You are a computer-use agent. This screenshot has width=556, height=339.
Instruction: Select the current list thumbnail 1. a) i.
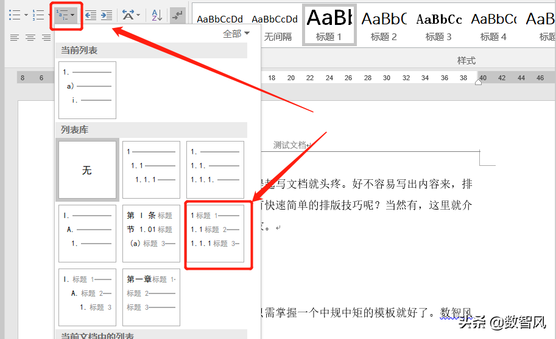coord(87,91)
